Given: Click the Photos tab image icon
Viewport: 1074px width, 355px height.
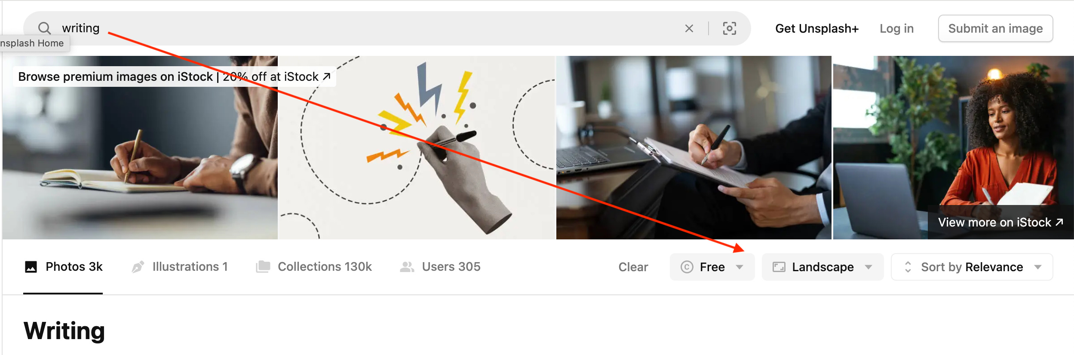Looking at the screenshot, I should point(31,267).
